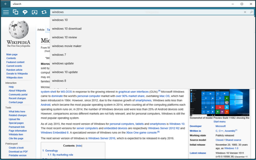Open the Contents sidebar link
Viewport: 256px width, 160px height.
point(11,58)
